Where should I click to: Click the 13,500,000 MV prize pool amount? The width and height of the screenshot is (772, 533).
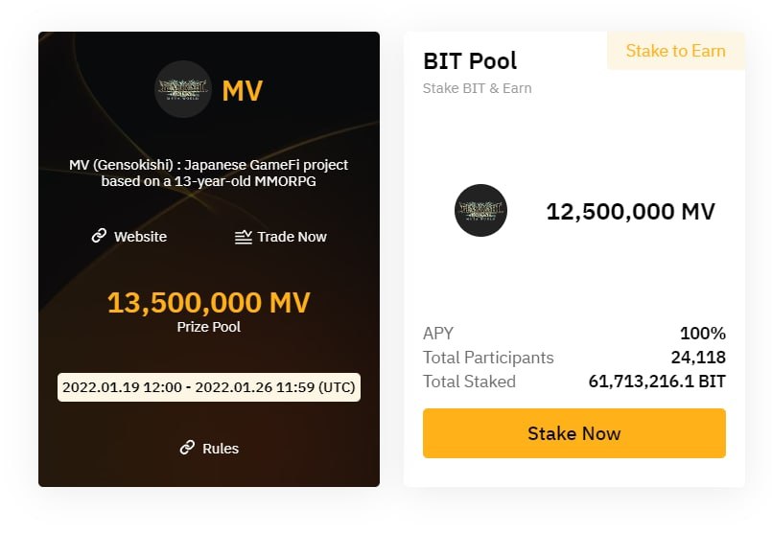[209, 302]
